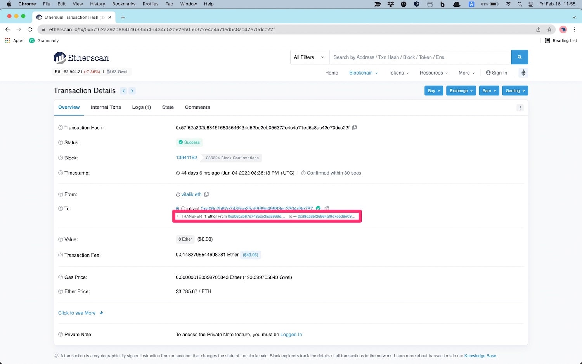Open the Bookmarks menu in macOS menu bar
The width and height of the screenshot is (582, 364).
(124, 4)
